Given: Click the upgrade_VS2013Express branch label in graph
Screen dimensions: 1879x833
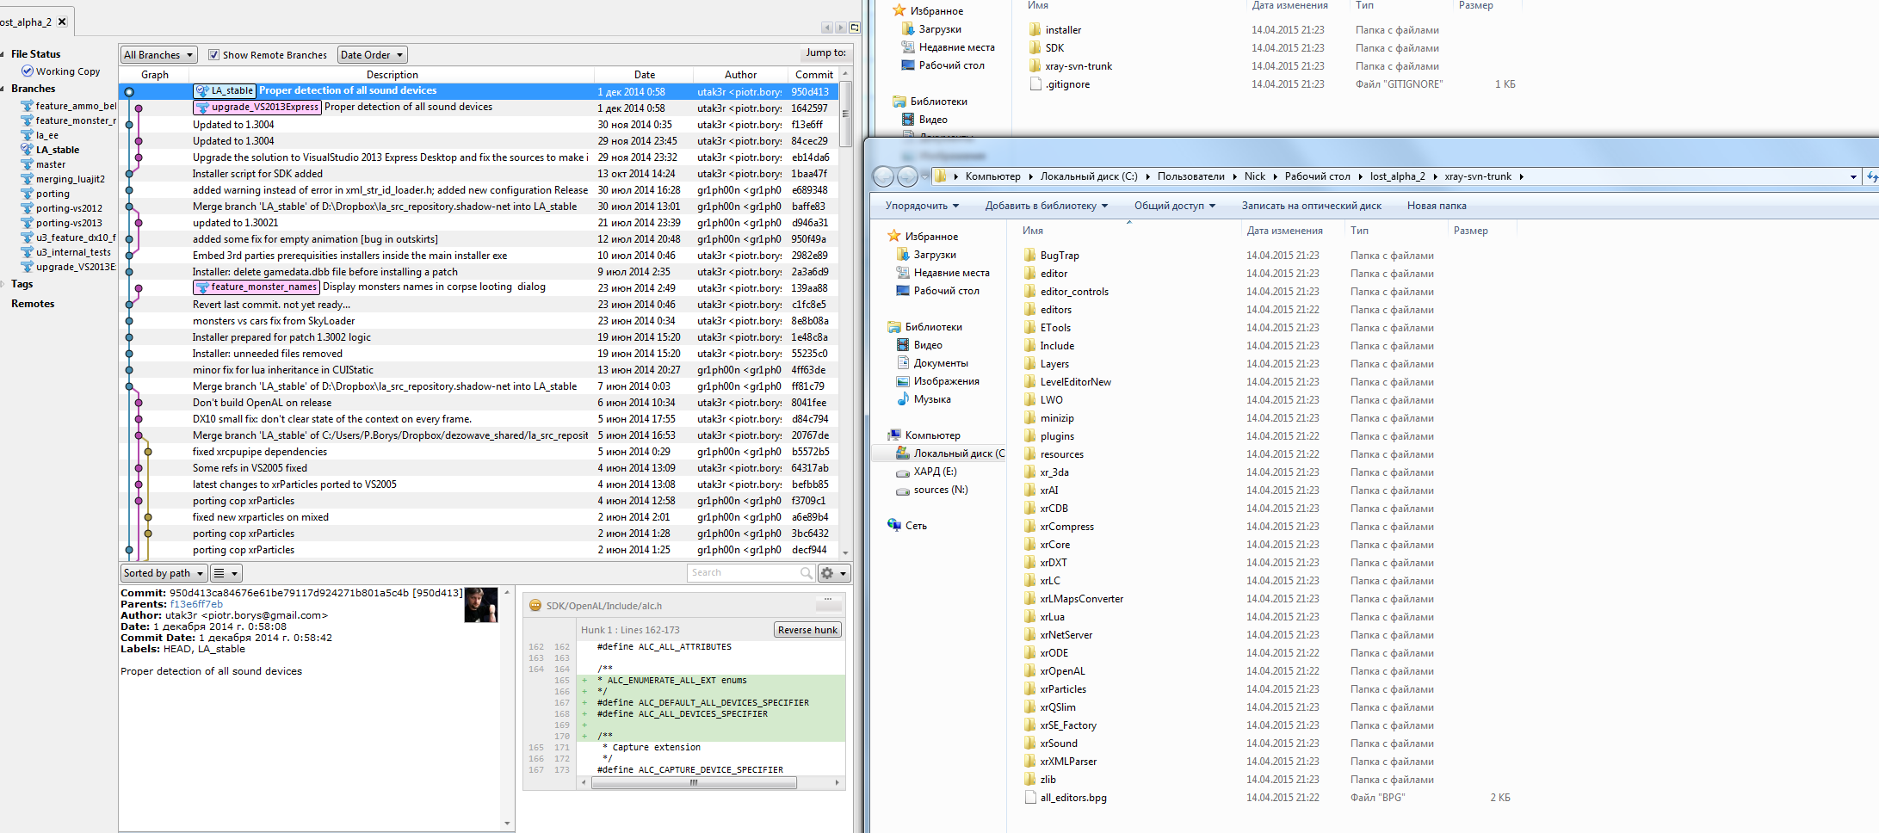Looking at the screenshot, I should point(257,108).
